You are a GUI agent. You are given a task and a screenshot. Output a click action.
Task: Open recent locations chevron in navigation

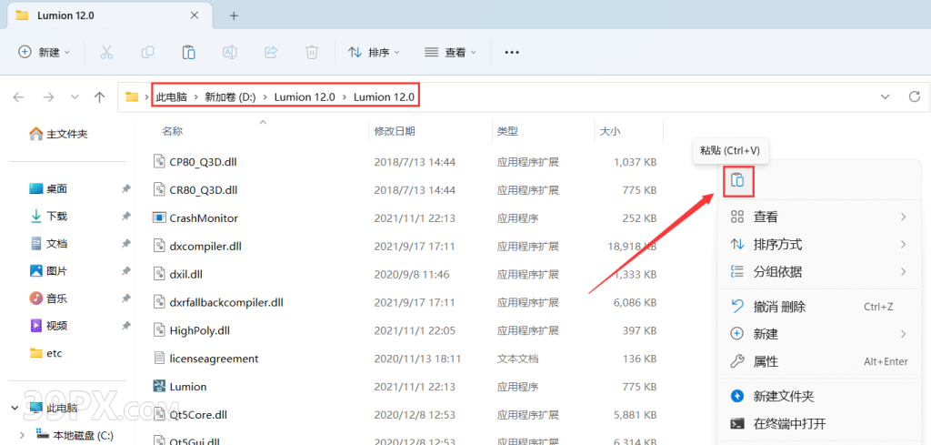tap(75, 96)
